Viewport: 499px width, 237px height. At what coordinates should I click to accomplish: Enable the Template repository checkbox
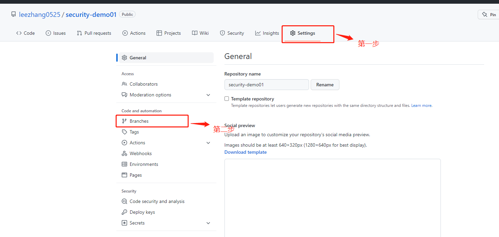pyautogui.click(x=227, y=99)
